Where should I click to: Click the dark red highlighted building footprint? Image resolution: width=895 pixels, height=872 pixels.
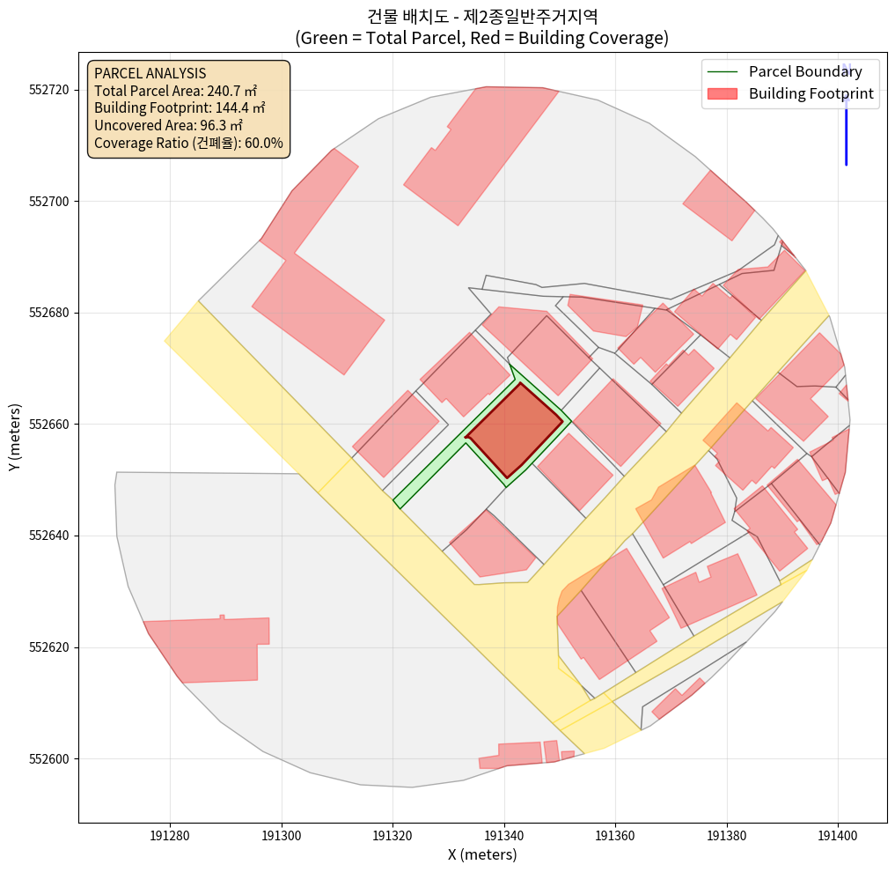(x=516, y=430)
